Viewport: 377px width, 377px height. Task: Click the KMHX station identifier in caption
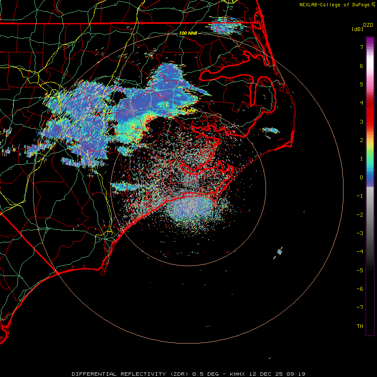click(x=238, y=374)
